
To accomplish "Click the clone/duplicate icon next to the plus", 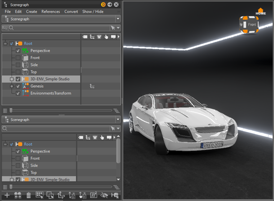I will 18,195.
